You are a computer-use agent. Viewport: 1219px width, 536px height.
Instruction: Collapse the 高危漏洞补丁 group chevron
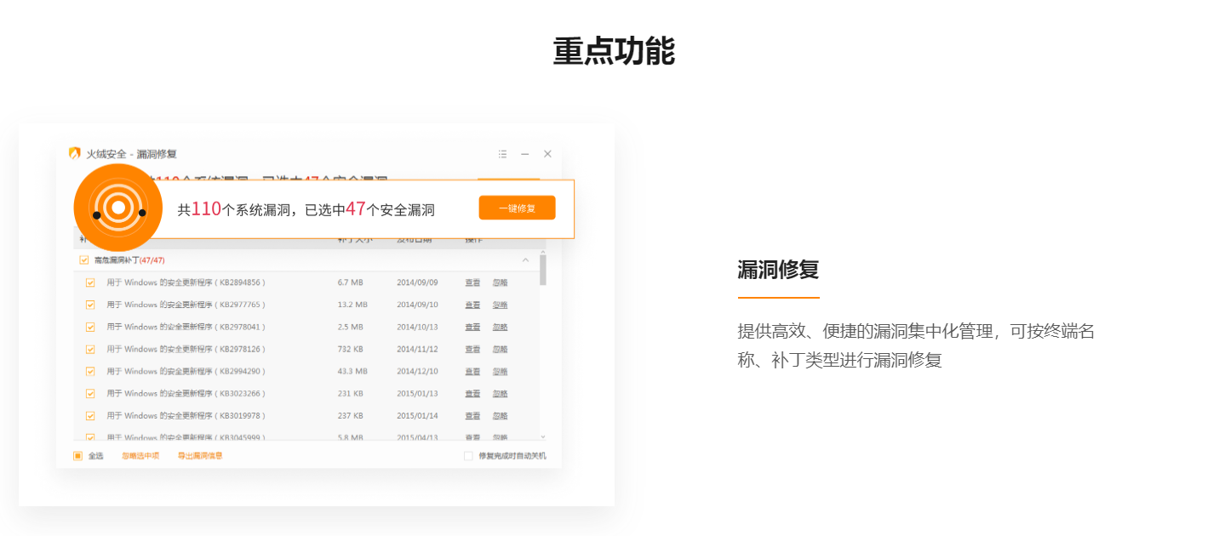[x=525, y=259]
